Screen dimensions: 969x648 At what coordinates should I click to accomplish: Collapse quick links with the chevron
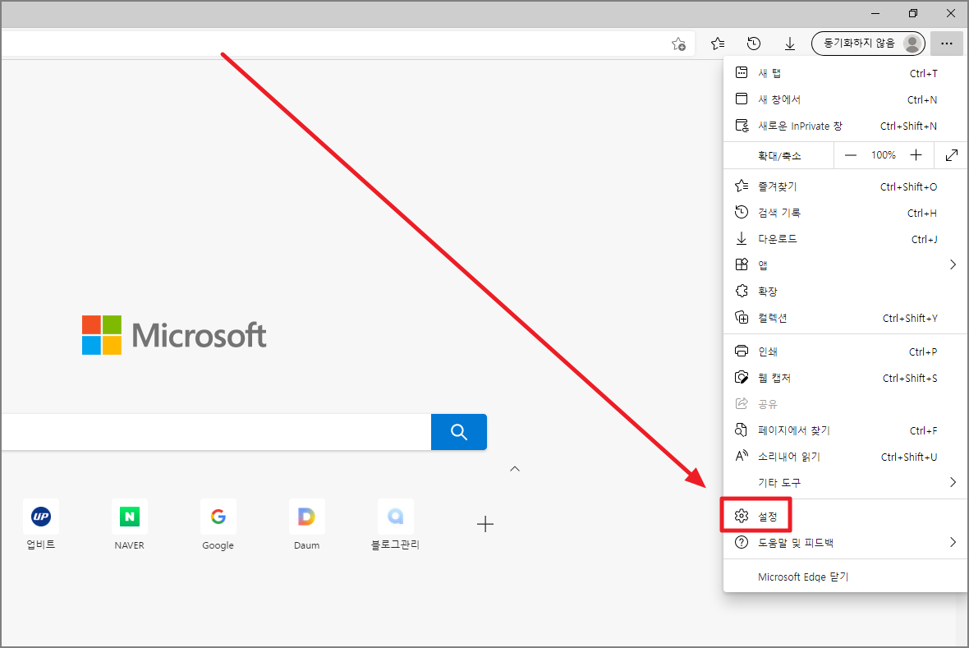coord(515,469)
